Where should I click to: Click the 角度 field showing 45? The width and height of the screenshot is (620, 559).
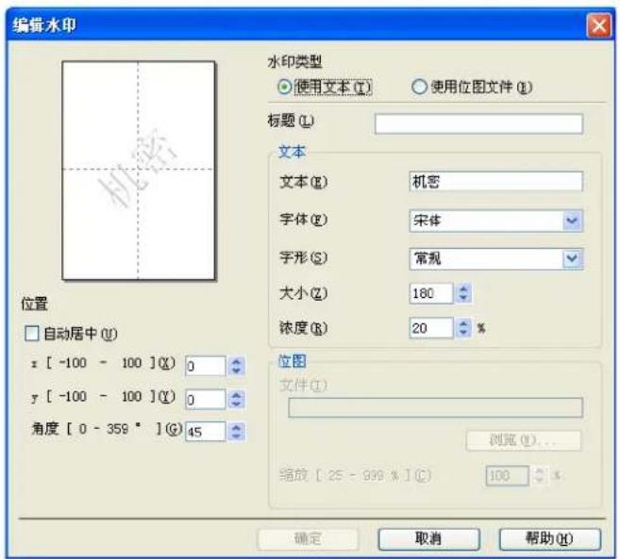[205, 431]
